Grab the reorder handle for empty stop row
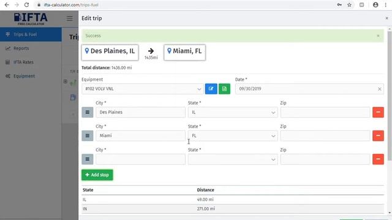392x220 pixels. click(x=88, y=159)
